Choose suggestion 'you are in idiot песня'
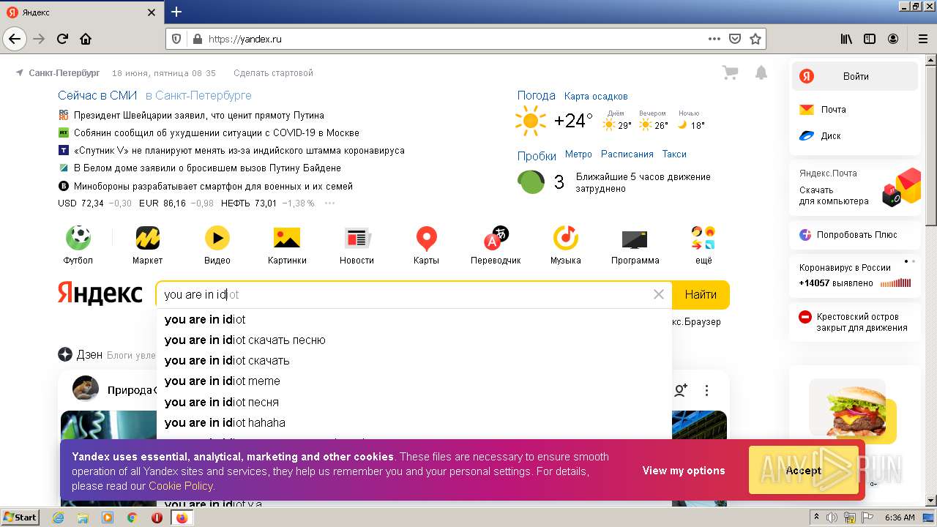This screenshot has height=527, width=937. pos(414,402)
